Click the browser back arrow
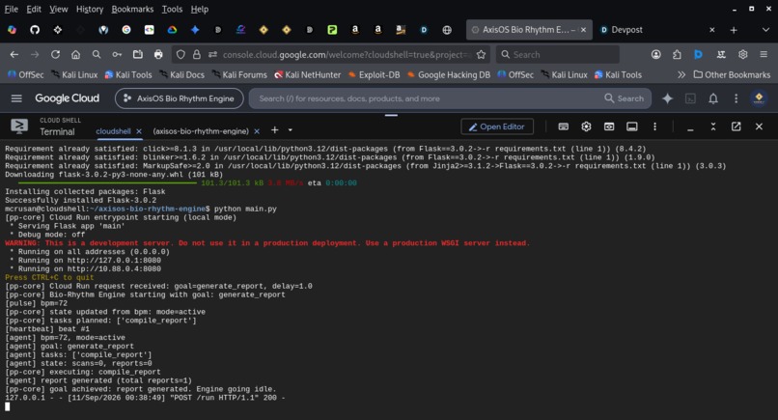 click(14, 55)
